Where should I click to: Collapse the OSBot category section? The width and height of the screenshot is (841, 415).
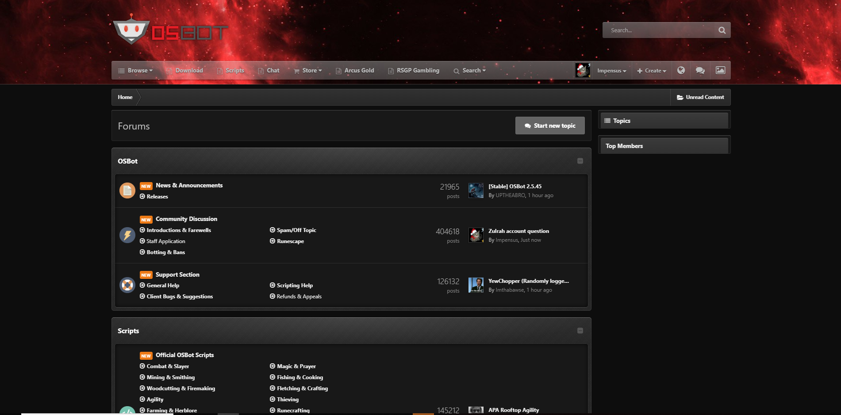point(580,161)
